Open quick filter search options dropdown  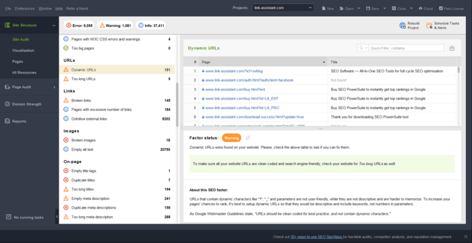click(x=363, y=48)
